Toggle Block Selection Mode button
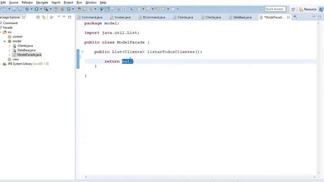324x182 pixels. (x=118, y=9)
